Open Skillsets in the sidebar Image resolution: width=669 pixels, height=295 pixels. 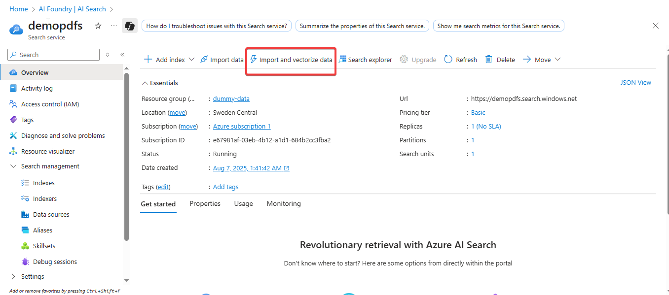44,246
